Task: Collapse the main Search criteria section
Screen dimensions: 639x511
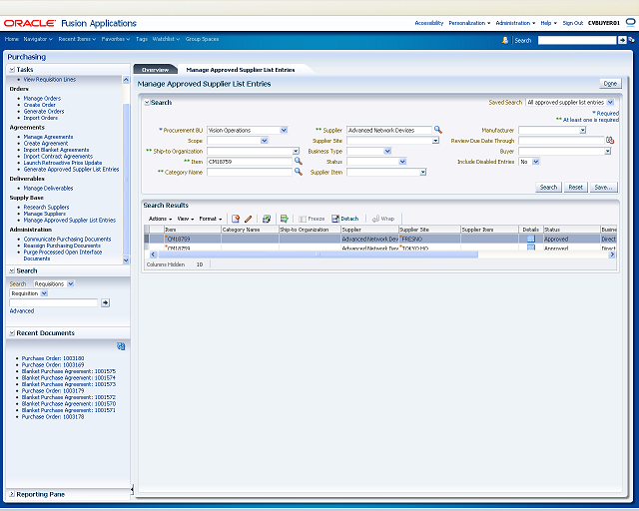Action: coord(147,103)
